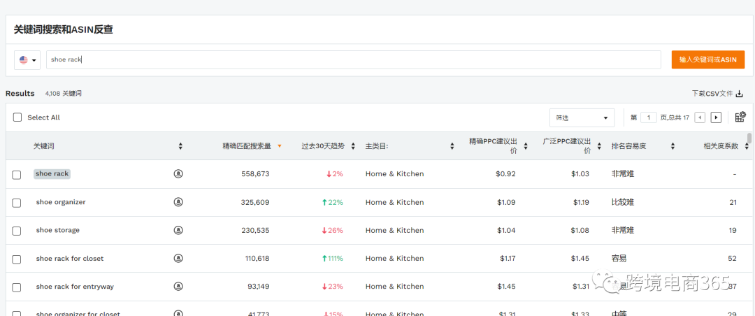755x316 pixels.
Task: Open Amazon link for shoe rack for entryway
Action: (x=178, y=286)
